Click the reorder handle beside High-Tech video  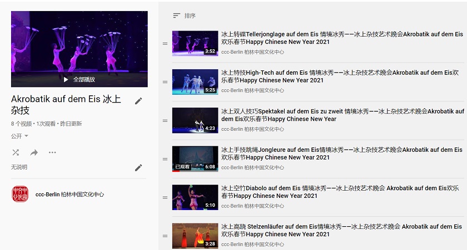tap(165, 82)
